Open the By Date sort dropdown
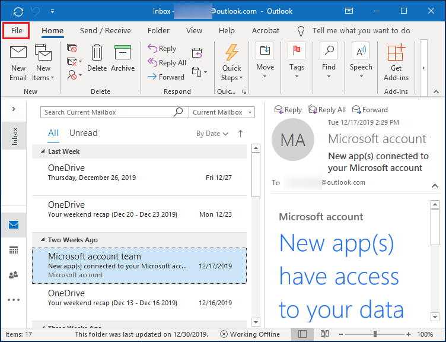This screenshot has height=342, width=446. tap(212, 134)
